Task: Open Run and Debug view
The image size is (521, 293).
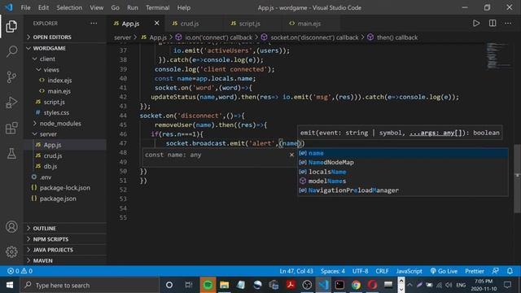Action: pos(11,103)
